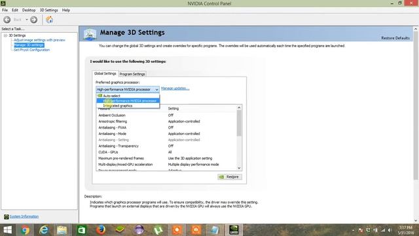This screenshot has width=419, height=236.
Task: Click main panel scrollbar down arrow
Action: coord(416,221)
